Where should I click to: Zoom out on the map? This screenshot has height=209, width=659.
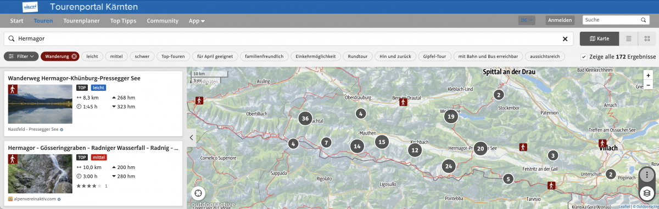coord(648,85)
